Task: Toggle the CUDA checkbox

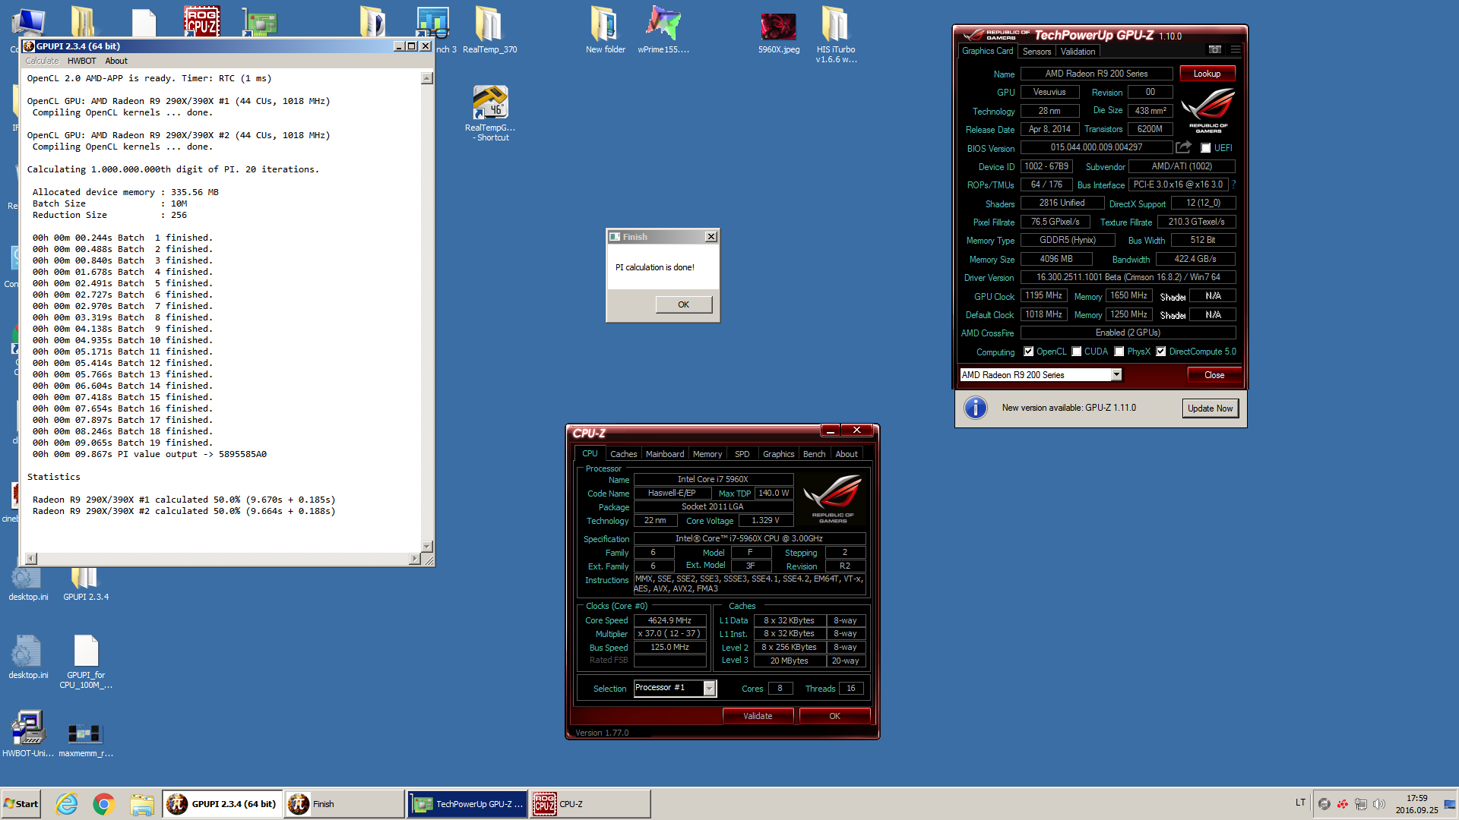Action: 1077,352
